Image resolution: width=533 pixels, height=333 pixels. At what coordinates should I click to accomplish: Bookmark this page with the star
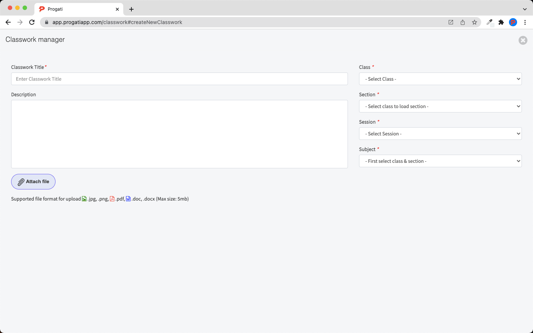tap(475, 22)
